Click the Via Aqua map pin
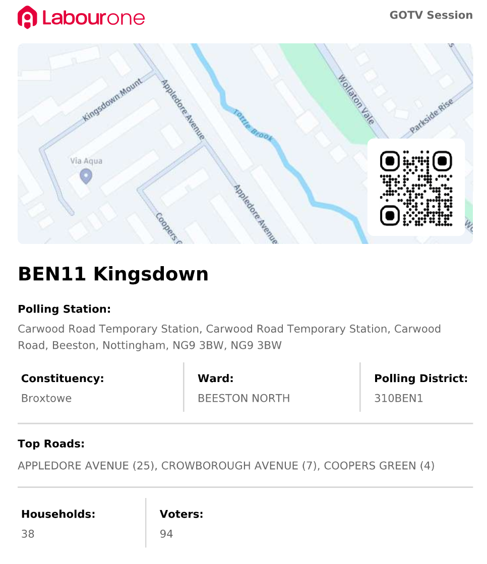This screenshot has width=487, height=564. [86, 176]
